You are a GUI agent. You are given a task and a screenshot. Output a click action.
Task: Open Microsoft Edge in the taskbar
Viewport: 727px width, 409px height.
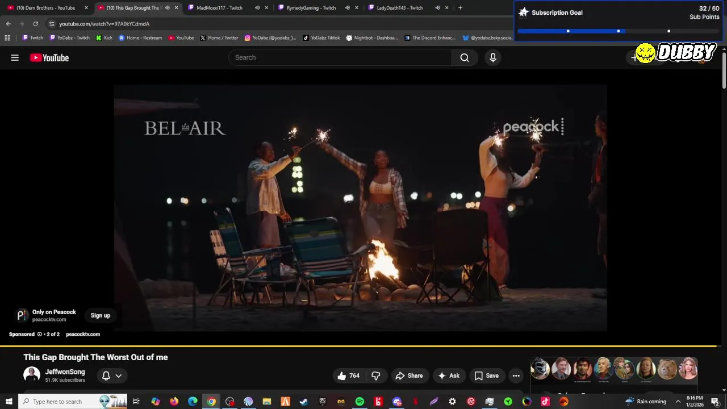pyautogui.click(x=193, y=402)
